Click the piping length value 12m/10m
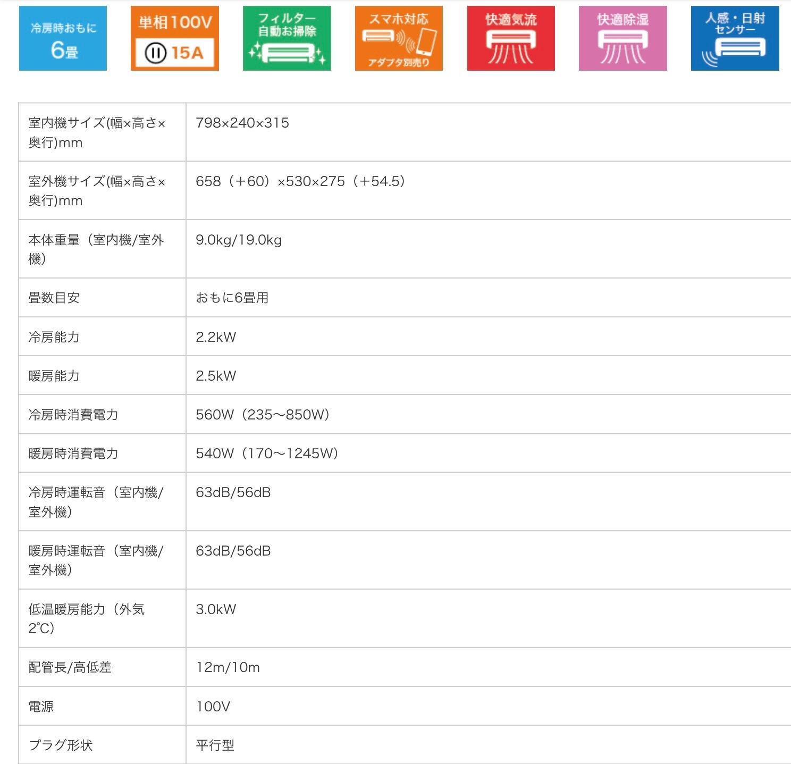 click(228, 667)
